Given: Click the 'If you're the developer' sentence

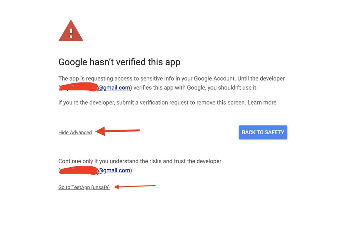Looking at the screenshot, I should [152, 103].
